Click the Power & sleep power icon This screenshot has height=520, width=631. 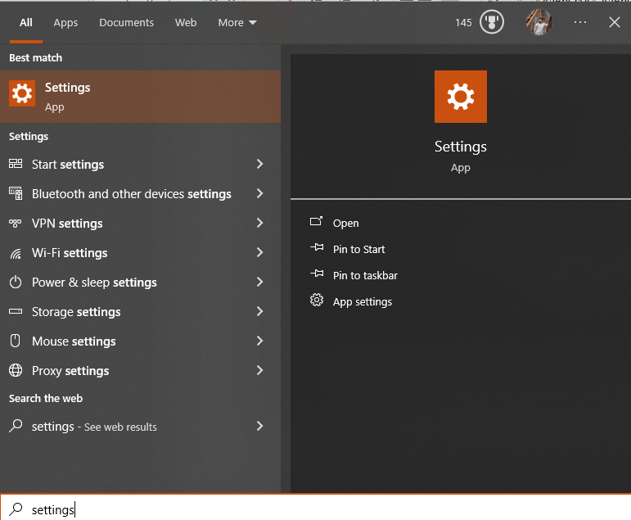(16, 282)
